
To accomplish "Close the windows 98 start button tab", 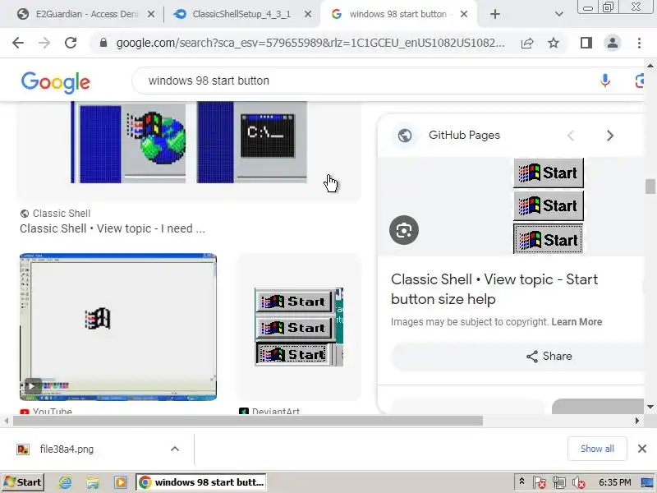I will [464, 14].
